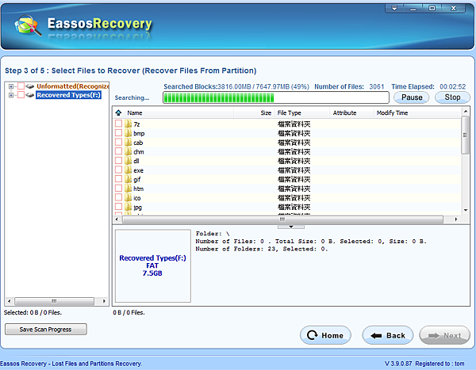Select the bmp folder icon
Image resolution: width=476 pixels, height=370 pixels.
(x=129, y=133)
